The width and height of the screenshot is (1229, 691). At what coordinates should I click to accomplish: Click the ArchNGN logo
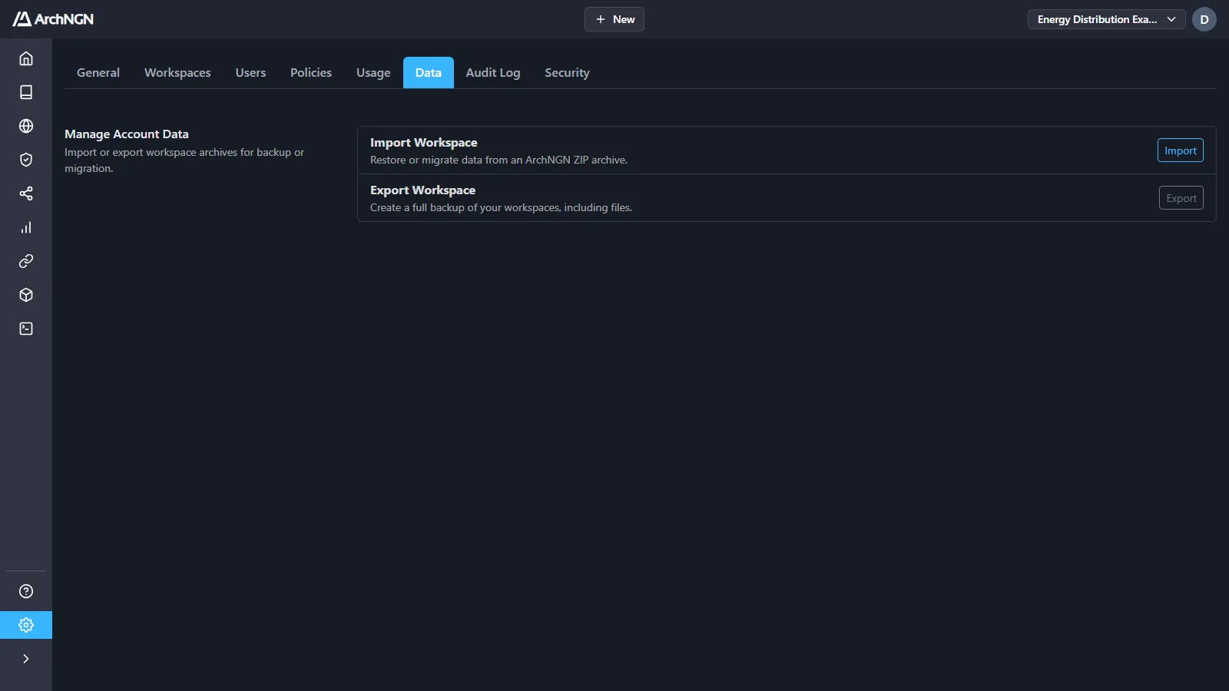(53, 19)
